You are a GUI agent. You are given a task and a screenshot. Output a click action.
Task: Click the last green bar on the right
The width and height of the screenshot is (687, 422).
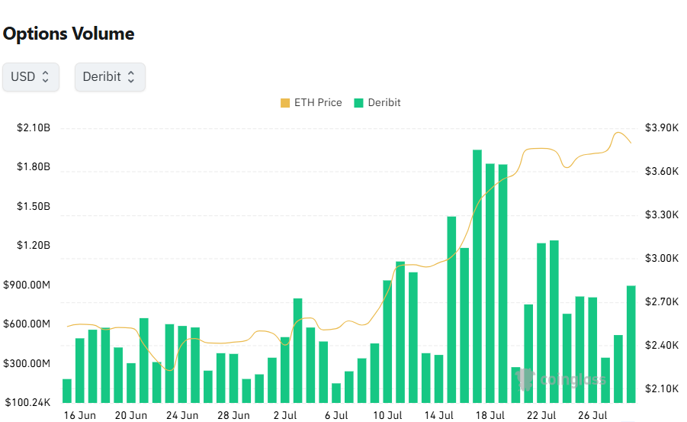pyautogui.click(x=631, y=344)
